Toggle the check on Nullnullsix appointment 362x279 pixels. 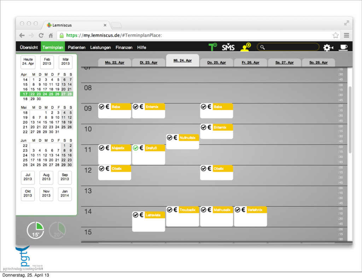(169, 138)
